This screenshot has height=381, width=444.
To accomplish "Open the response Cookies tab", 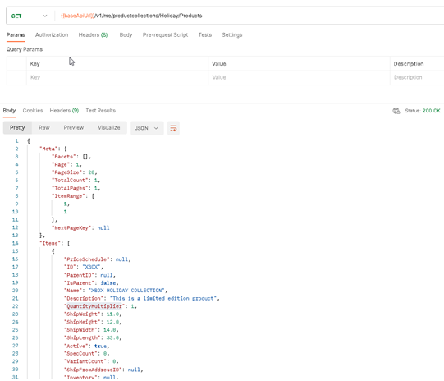I will [33, 111].
